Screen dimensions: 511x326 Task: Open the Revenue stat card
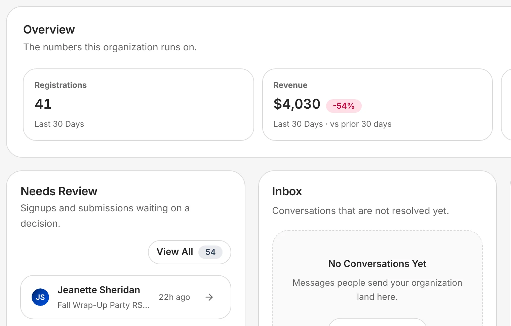coord(378,105)
